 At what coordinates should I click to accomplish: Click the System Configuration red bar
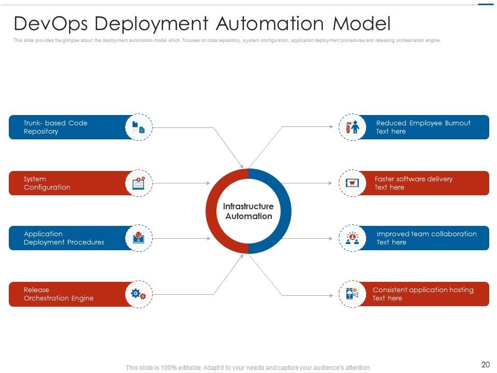click(67, 183)
